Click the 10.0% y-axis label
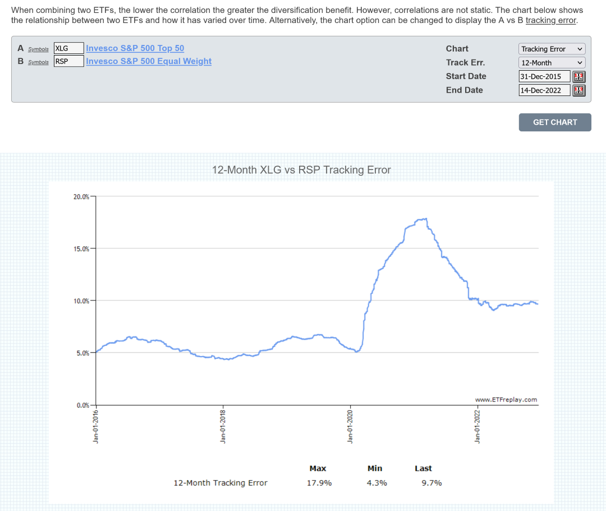 pyautogui.click(x=81, y=301)
